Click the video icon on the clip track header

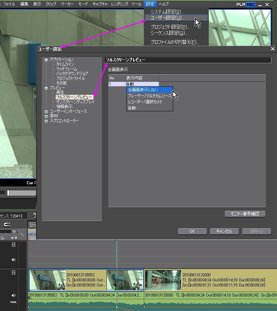click(x=13, y=273)
